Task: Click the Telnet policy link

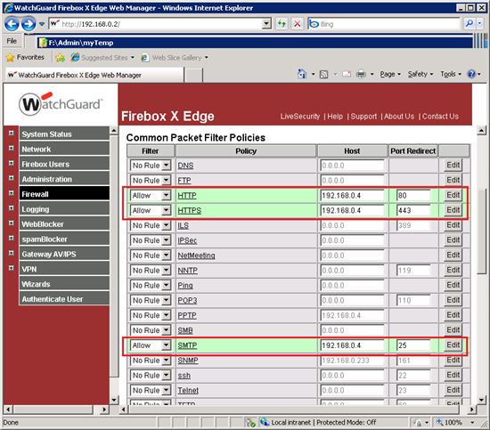Action: click(188, 390)
